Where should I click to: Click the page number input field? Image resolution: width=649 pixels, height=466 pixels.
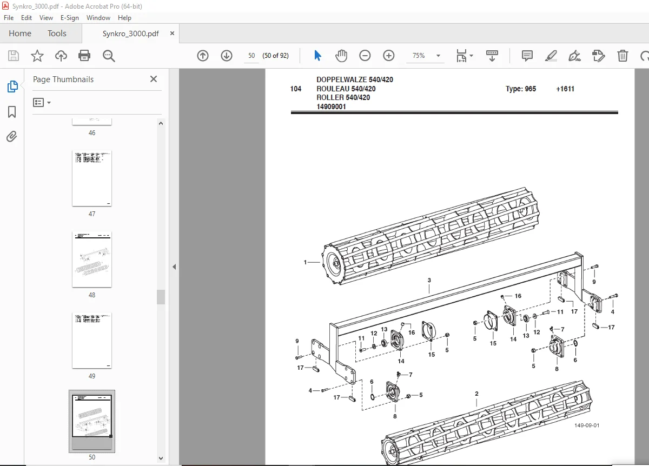tap(251, 56)
